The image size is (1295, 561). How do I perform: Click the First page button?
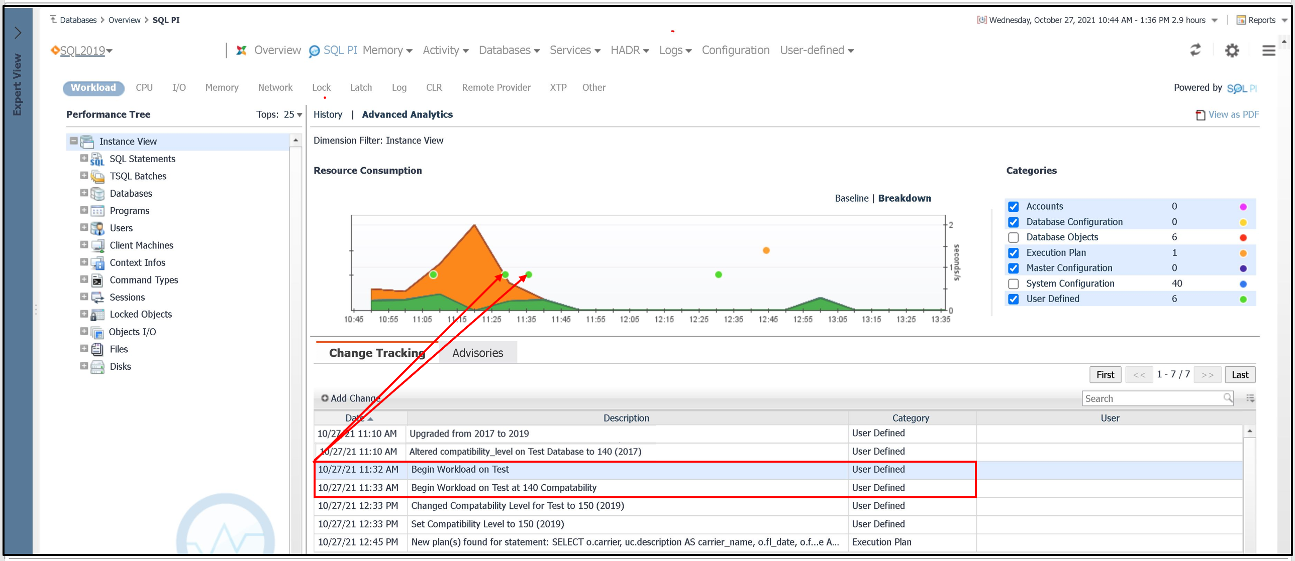point(1105,375)
